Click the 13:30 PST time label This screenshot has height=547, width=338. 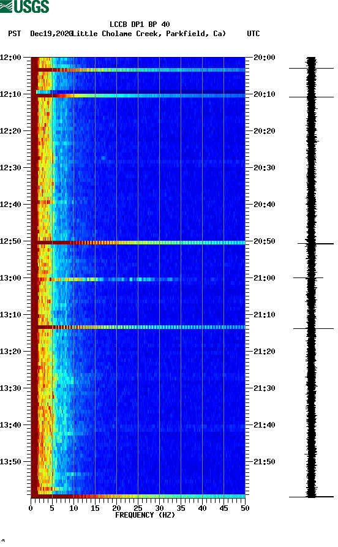[11, 388]
